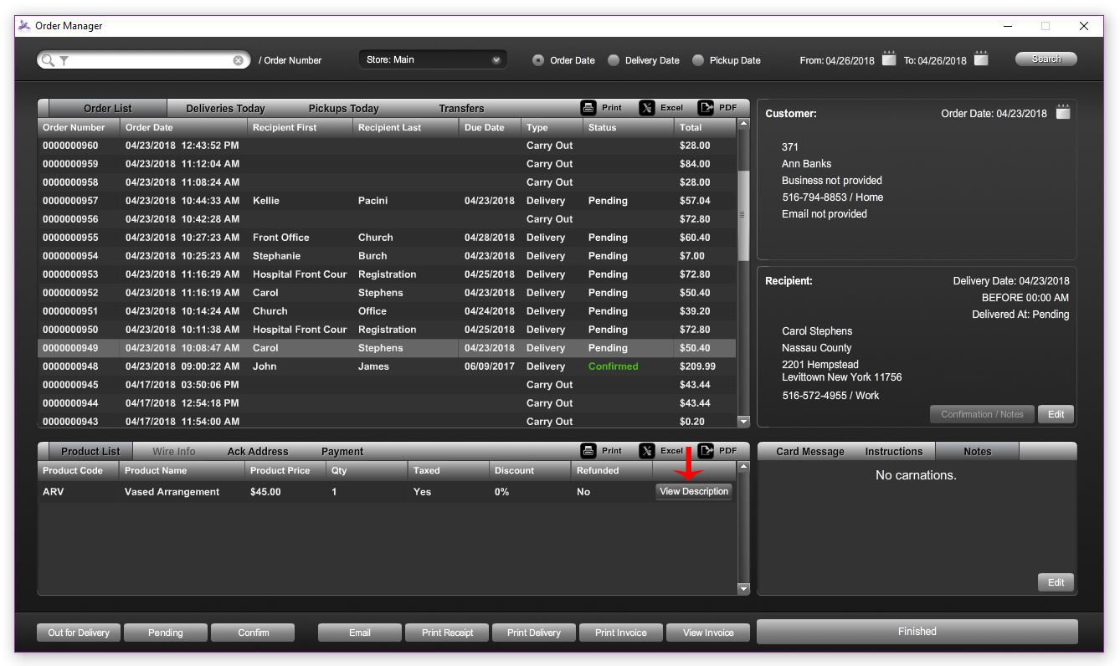Open the From date calendar icon
1120x666 pixels.
point(889,59)
